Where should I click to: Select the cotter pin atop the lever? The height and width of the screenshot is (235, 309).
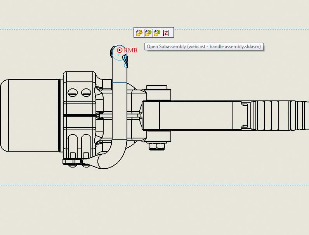tap(125, 60)
